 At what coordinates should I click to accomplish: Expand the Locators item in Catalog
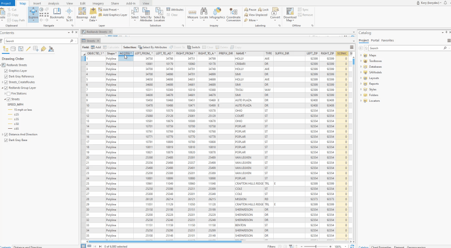(361, 101)
